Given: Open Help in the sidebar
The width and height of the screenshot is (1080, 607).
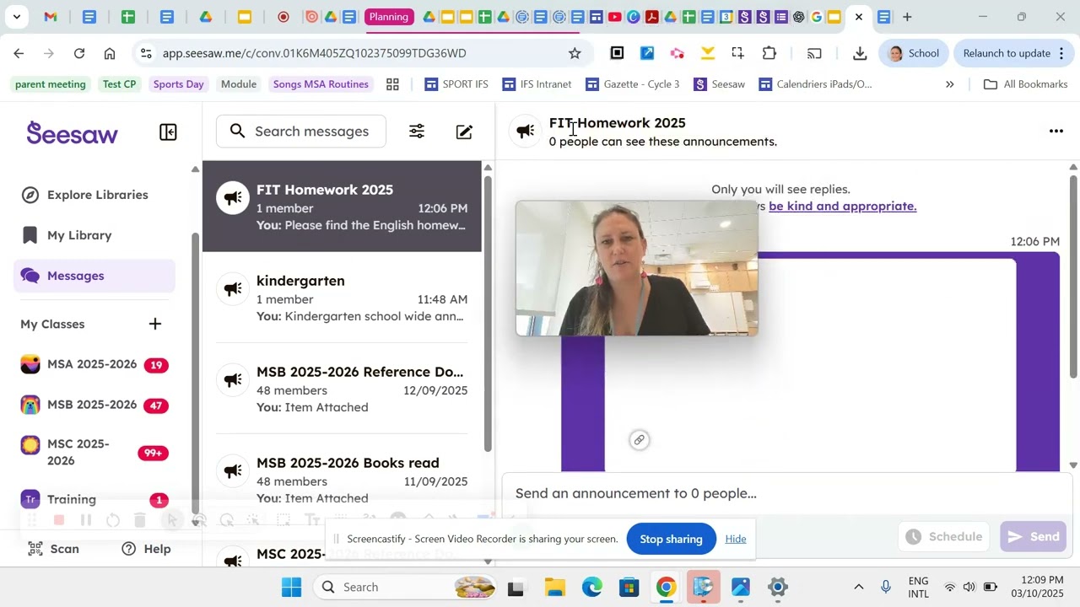Looking at the screenshot, I should pyautogui.click(x=146, y=549).
